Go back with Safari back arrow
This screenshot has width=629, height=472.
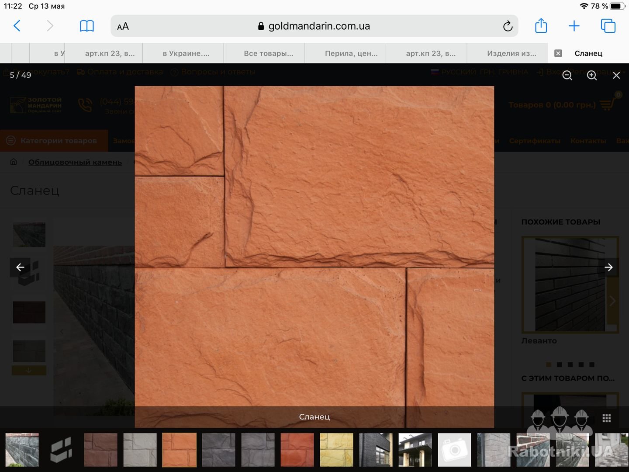tap(17, 26)
